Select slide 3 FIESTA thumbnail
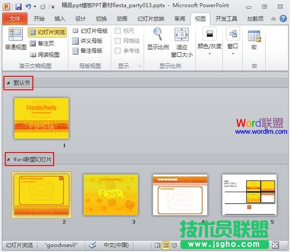The width and height of the screenshot is (290, 252). point(111,194)
